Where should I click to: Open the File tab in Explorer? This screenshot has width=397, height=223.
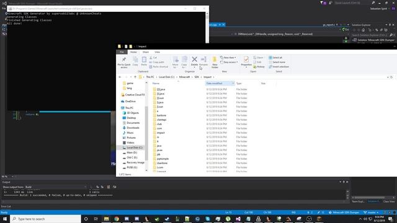coord(122,52)
